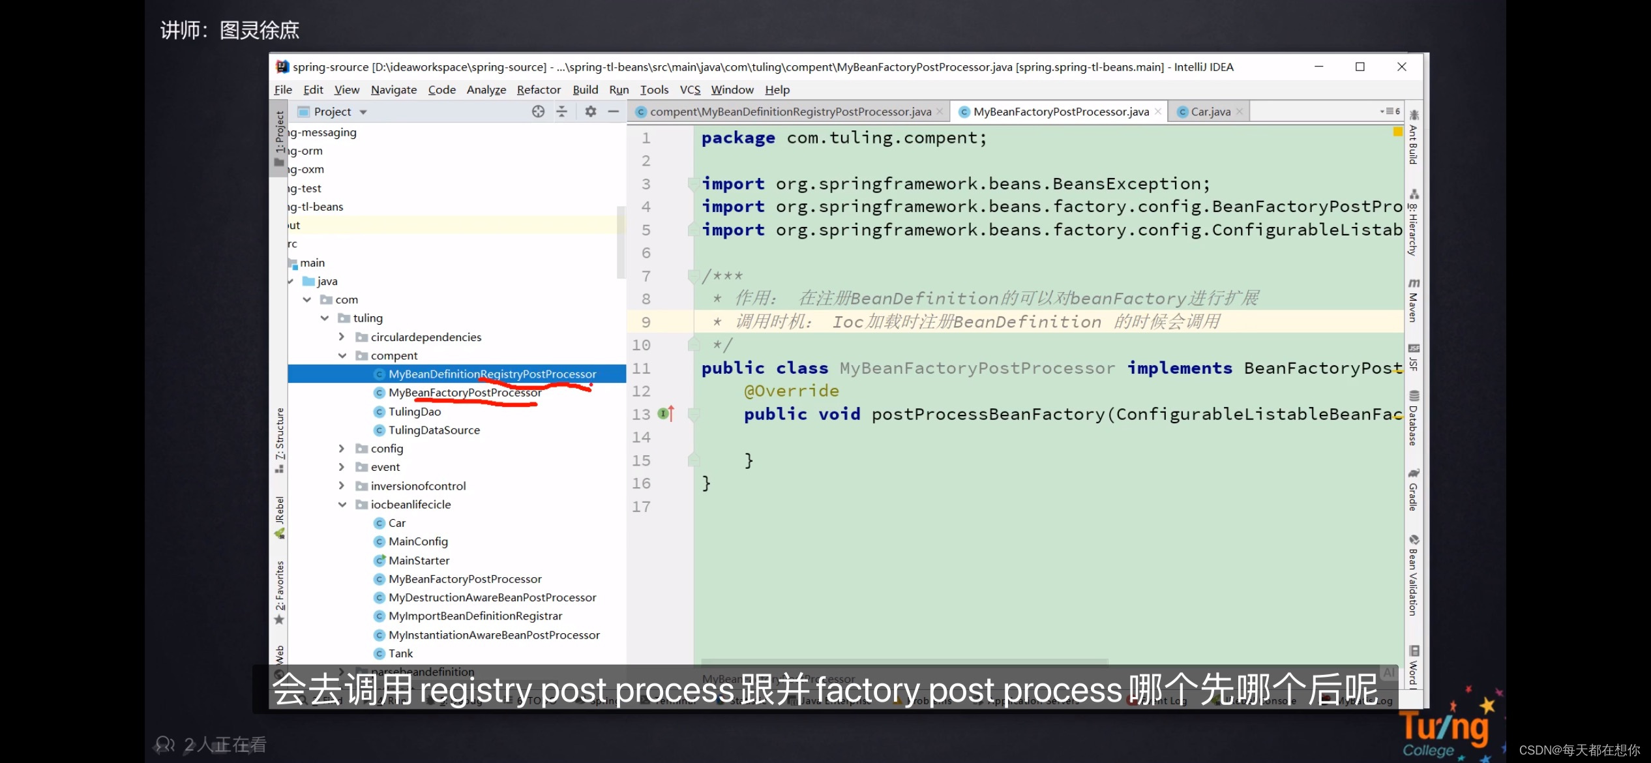Open the Structure tool window stripe
Screen dimensions: 1651x763
click(279, 440)
